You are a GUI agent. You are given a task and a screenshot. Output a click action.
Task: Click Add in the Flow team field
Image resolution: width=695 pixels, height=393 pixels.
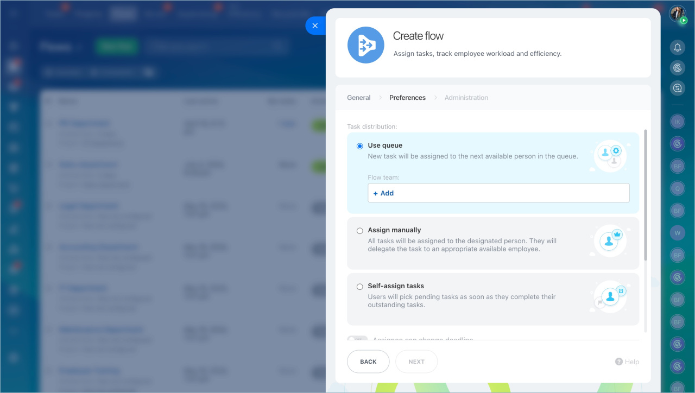383,193
